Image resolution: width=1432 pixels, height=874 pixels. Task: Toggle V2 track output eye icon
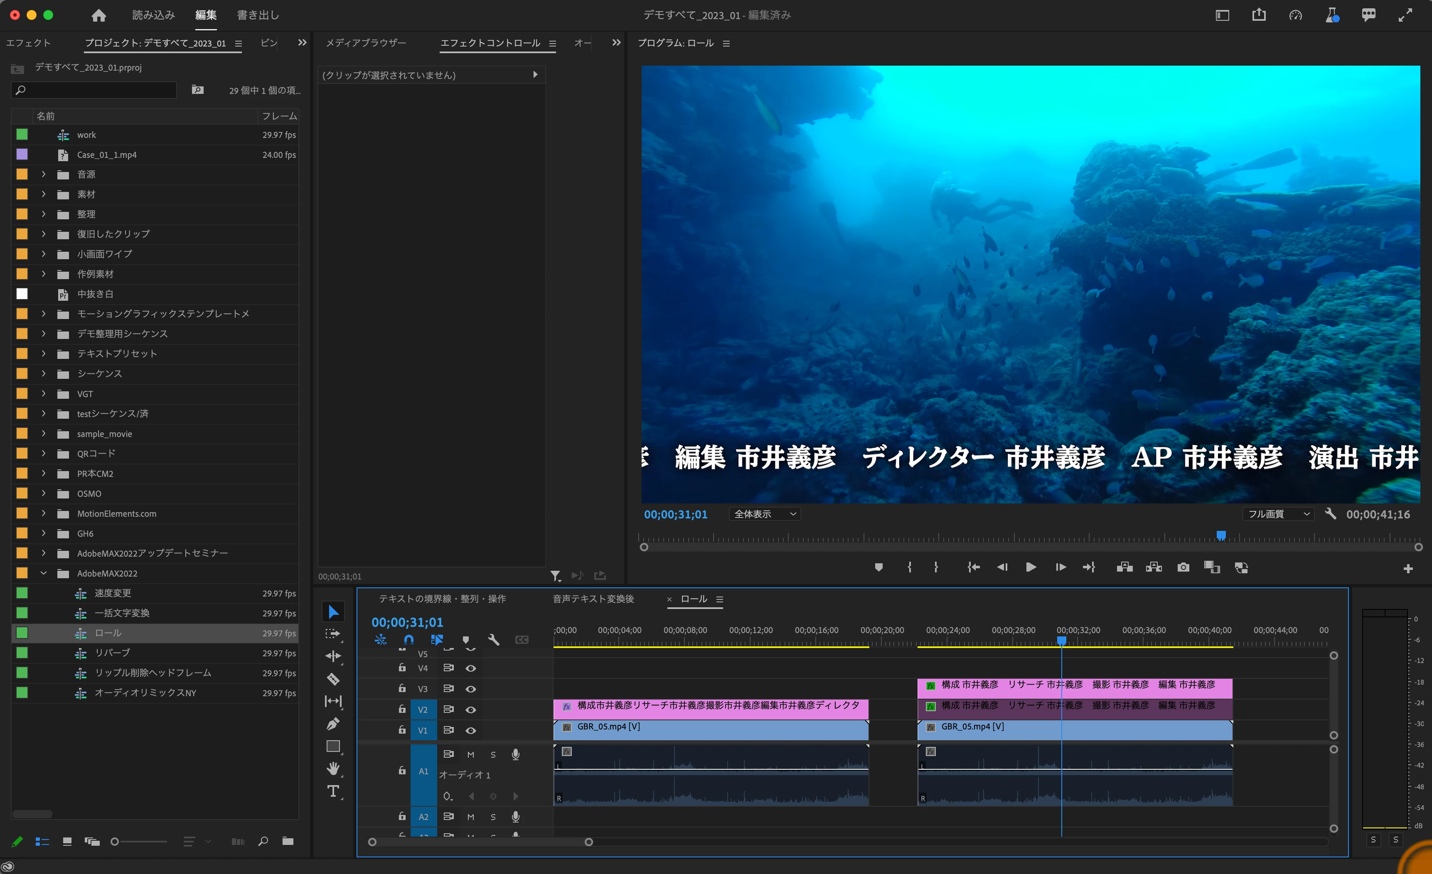pyautogui.click(x=471, y=710)
